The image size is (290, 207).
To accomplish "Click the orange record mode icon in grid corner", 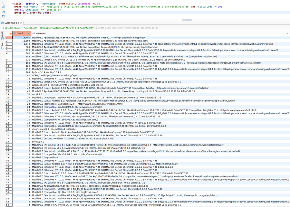I will (x=10, y=33).
